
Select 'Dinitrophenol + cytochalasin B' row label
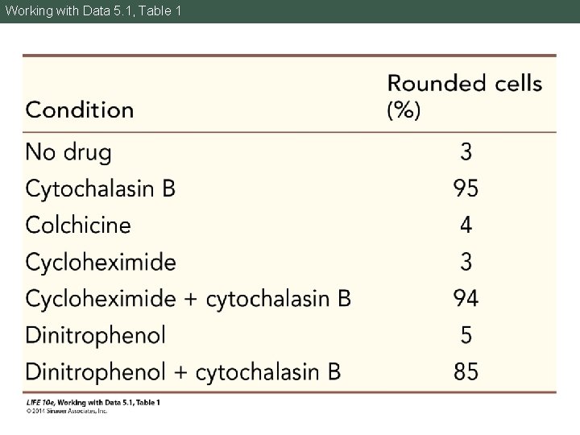click(x=184, y=372)
